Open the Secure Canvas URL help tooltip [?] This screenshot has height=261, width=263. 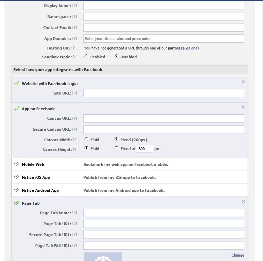[x=75, y=129]
